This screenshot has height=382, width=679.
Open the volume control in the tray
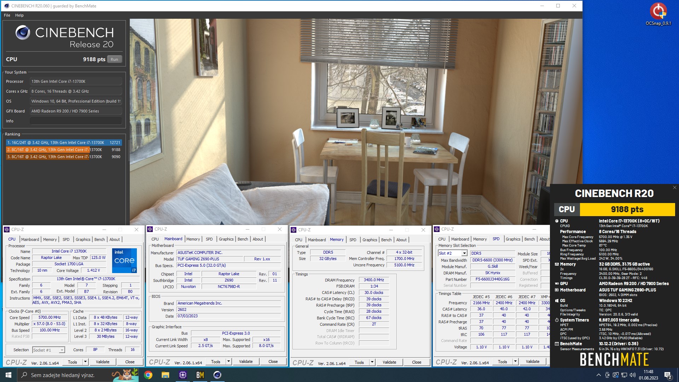633,375
